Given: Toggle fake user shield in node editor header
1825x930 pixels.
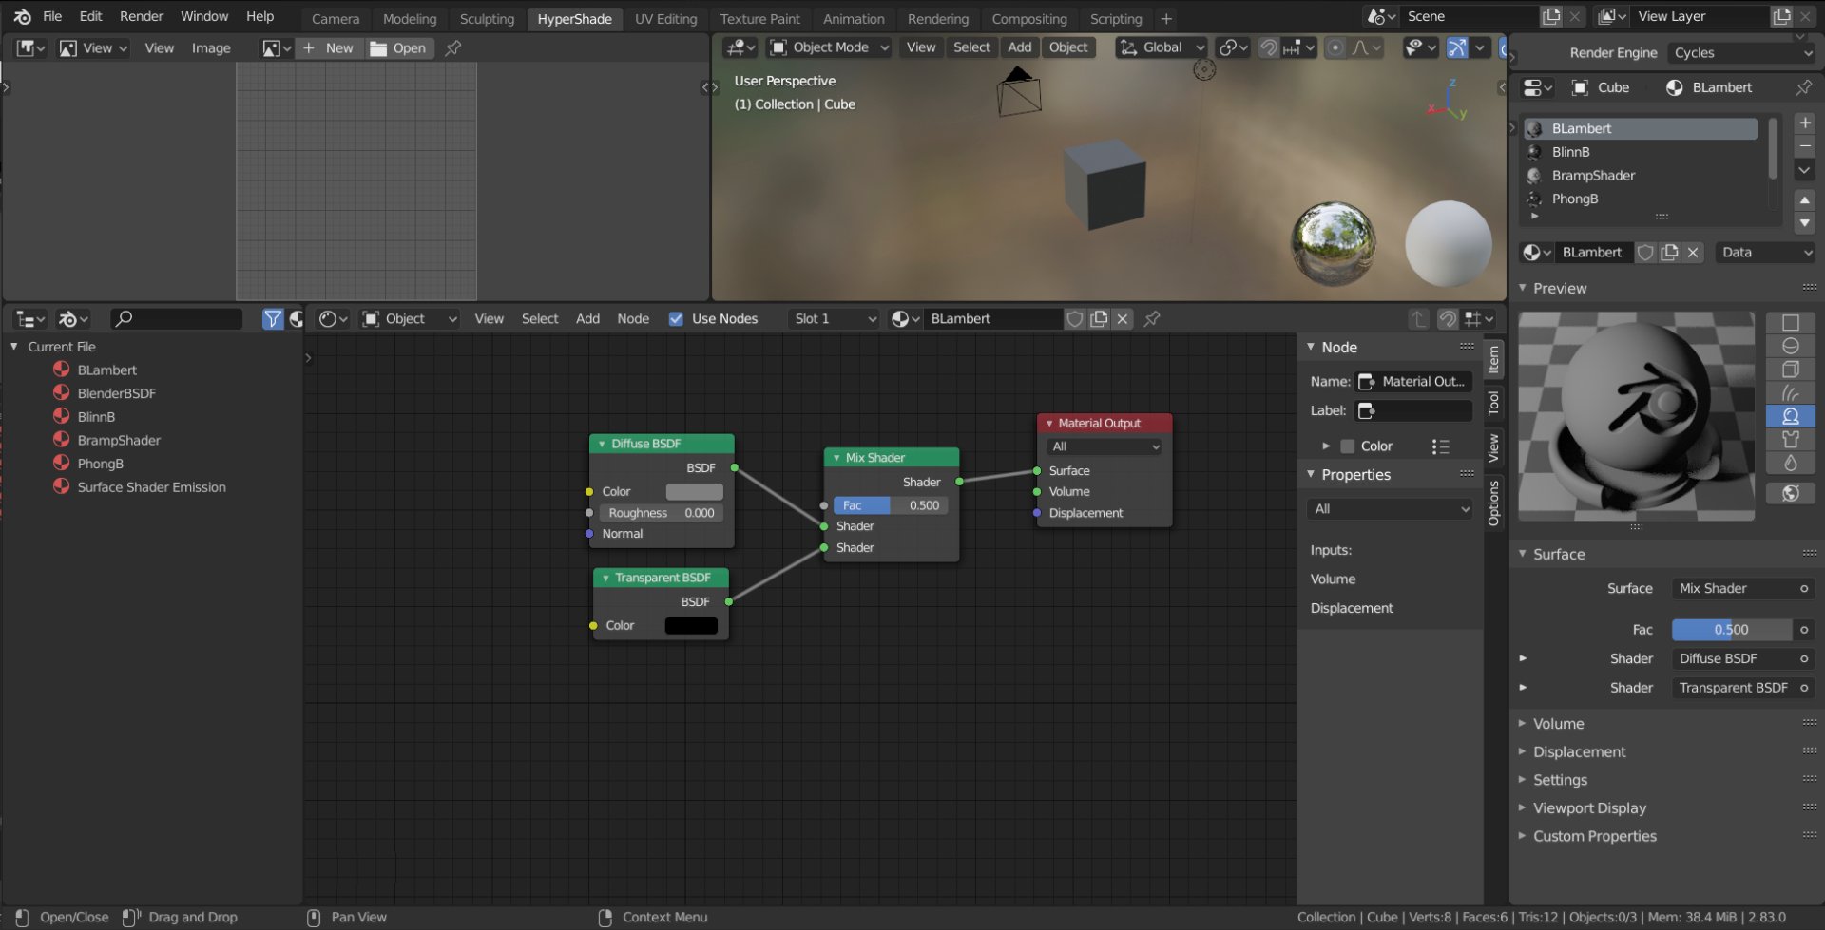Looking at the screenshot, I should click(x=1074, y=319).
